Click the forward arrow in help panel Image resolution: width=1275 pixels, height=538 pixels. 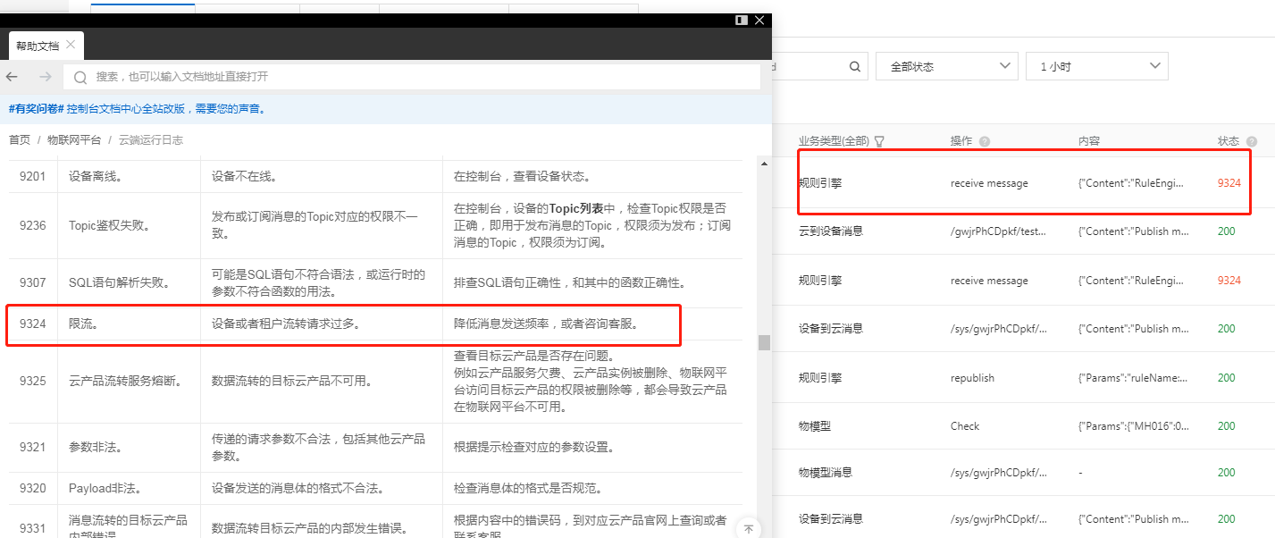45,77
